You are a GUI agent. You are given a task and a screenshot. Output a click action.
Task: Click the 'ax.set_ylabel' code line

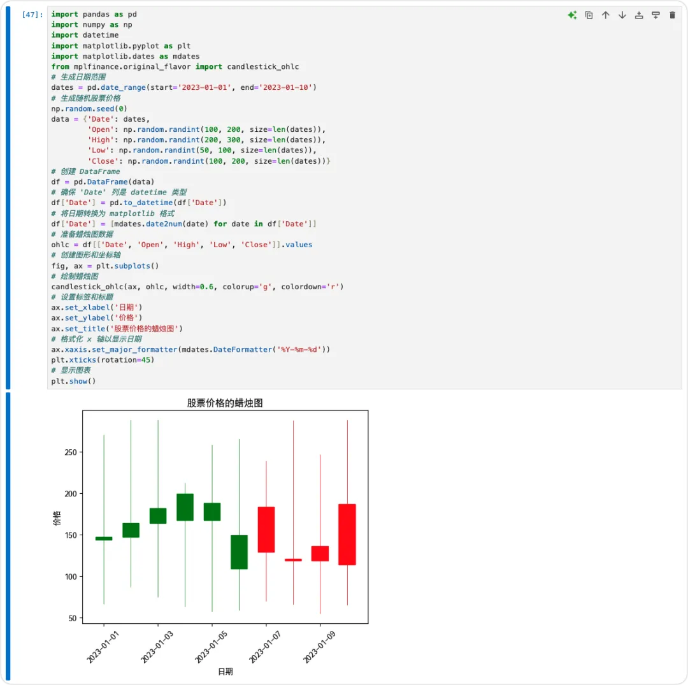(x=97, y=318)
